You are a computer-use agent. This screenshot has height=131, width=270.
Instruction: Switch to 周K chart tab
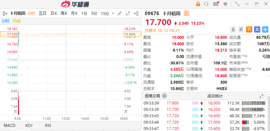coord(64,13)
